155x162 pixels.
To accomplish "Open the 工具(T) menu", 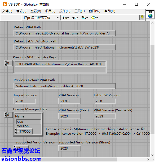I will [x=79, y=11].
